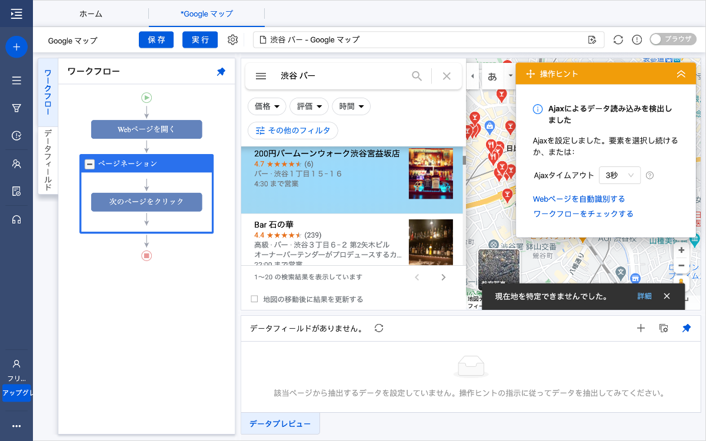Open the scheduled tasks clock icon
This screenshot has height=441, width=706.
(x=16, y=136)
